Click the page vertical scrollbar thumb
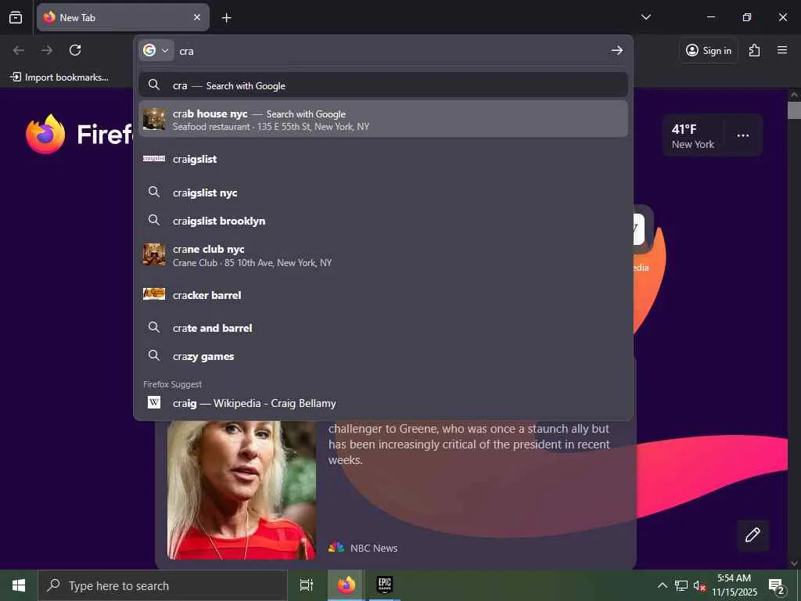801x601 pixels. pyautogui.click(x=795, y=110)
